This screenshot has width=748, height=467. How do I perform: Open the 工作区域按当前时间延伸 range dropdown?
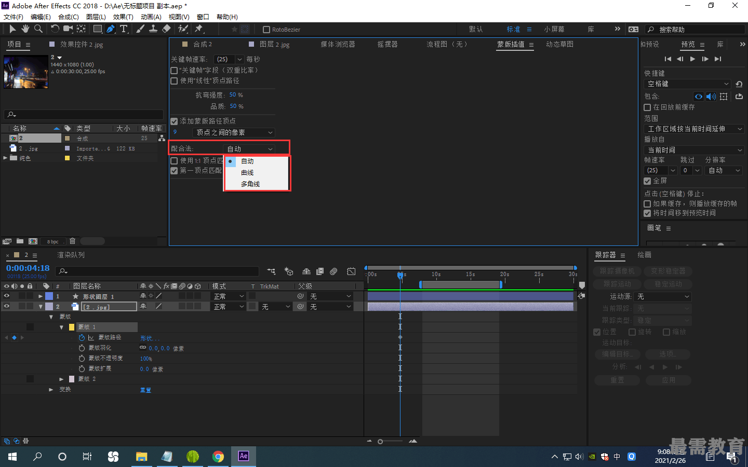[x=694, y=129]
